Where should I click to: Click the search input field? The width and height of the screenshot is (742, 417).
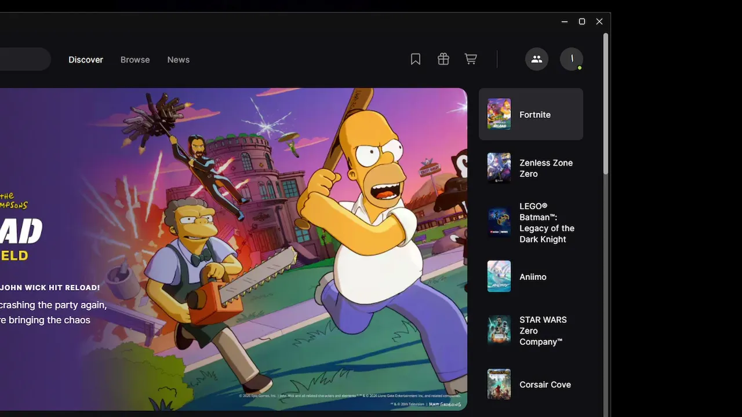pyautogui.click(x=26, y=59)
